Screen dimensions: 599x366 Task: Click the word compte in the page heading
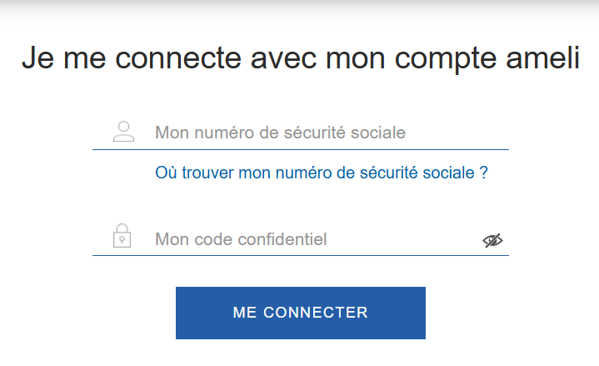[446, 60]
